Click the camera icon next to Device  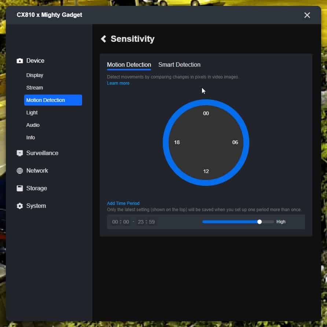pyautogui.click(x=20, y=61)
